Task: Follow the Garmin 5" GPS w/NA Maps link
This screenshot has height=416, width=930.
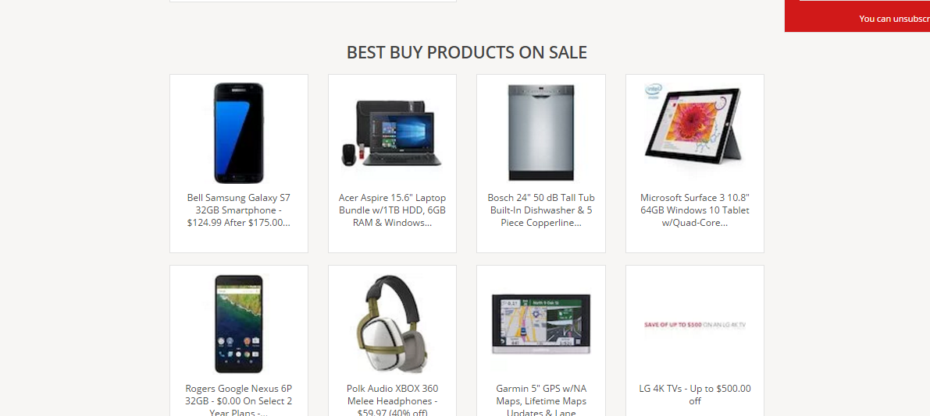Action: pyautogui.click(x=541, y=400)
